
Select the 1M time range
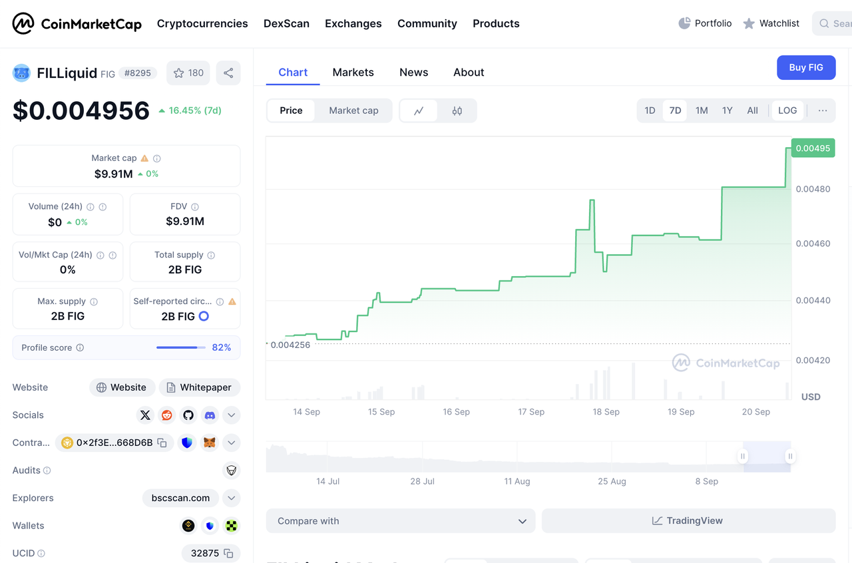coord(702,110)
